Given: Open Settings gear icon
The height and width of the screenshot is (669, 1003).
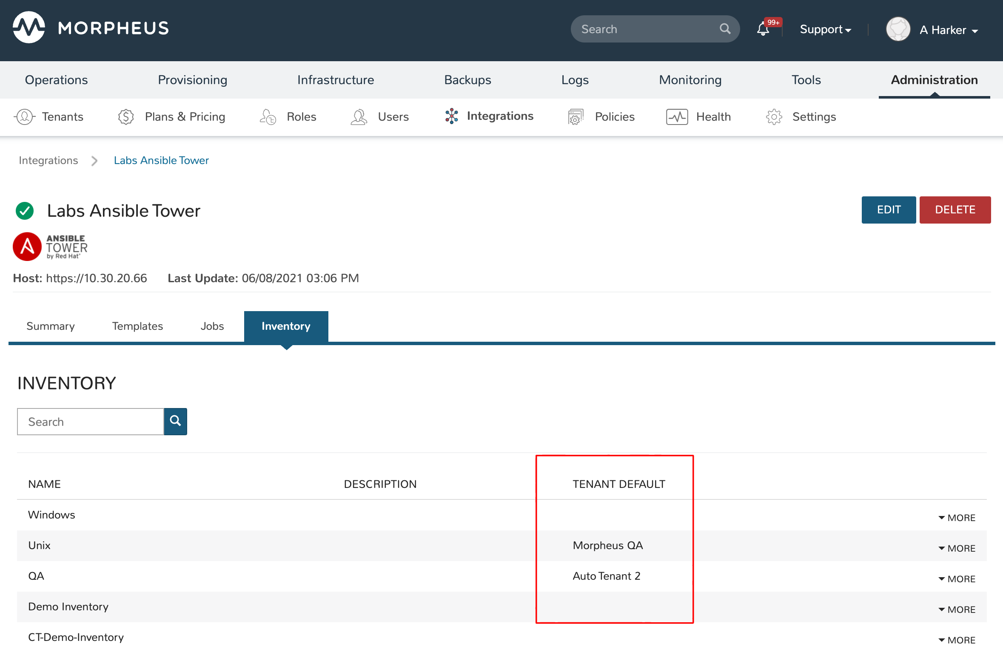Looking at the screenshot, I should (x=773, y=116).
